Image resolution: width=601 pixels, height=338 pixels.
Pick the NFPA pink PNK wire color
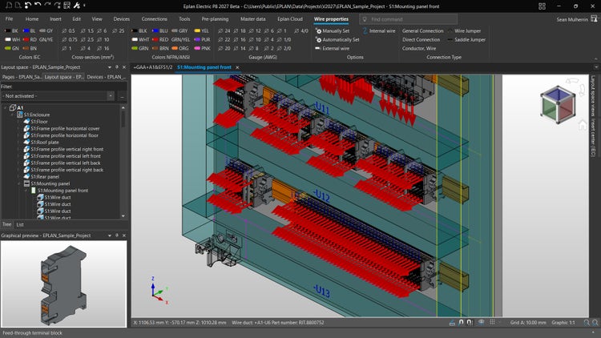pyautogui.click(x=203, y=48)
